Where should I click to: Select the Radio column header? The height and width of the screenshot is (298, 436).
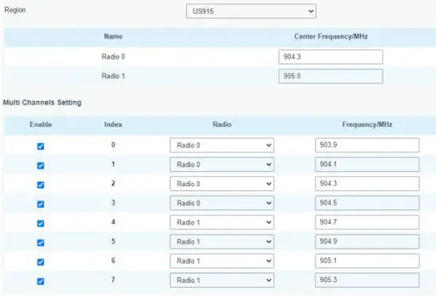(x=222, y=124)
